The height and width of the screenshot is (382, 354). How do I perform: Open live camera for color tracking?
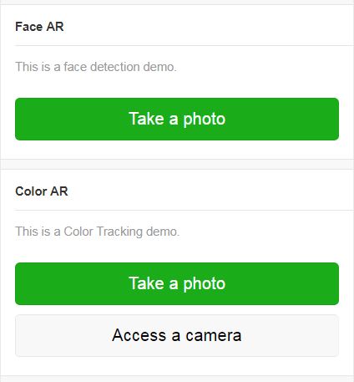point(177,335)
